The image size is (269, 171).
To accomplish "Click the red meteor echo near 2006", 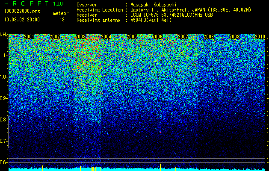I will pos(160,133).
